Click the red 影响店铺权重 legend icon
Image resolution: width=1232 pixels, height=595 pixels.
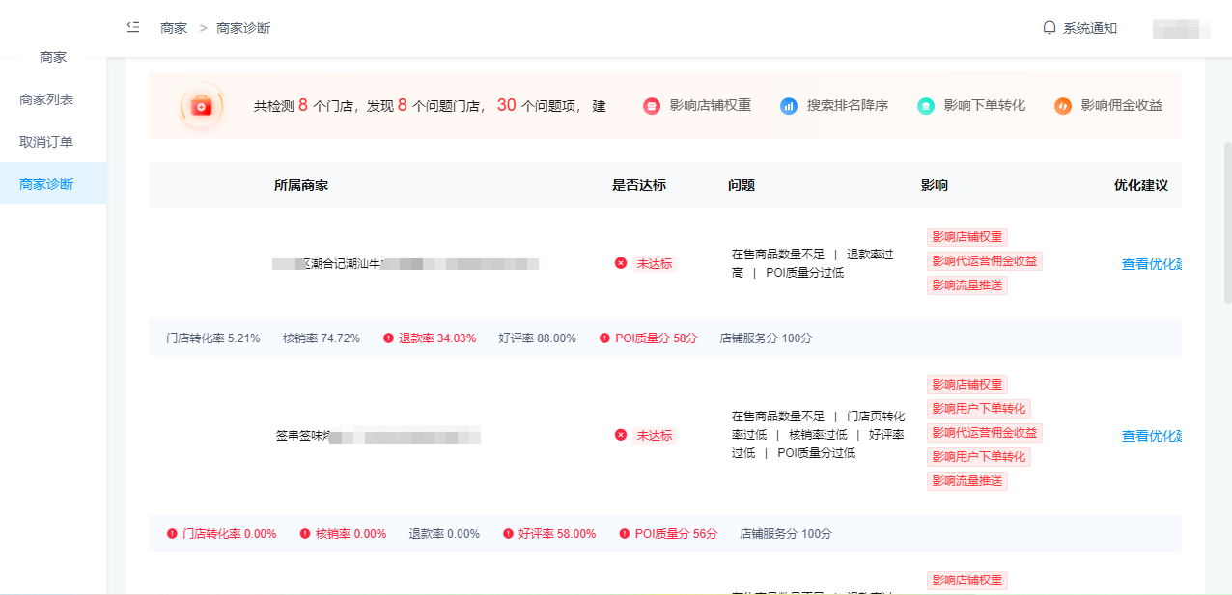pos(652,106)
